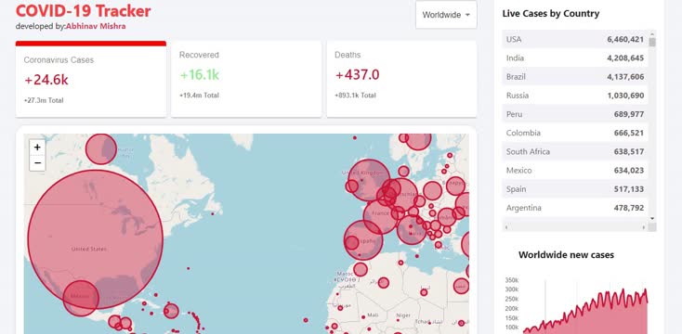Click the scroll-down arrow of country list
Screen dimensions: 682x334
click(652, 218)
